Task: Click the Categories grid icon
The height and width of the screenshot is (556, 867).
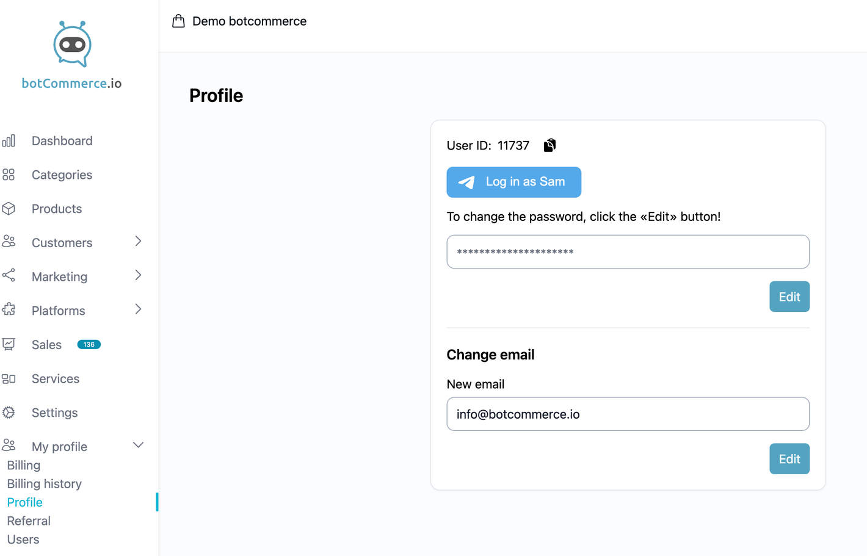Action: [9, 175]
